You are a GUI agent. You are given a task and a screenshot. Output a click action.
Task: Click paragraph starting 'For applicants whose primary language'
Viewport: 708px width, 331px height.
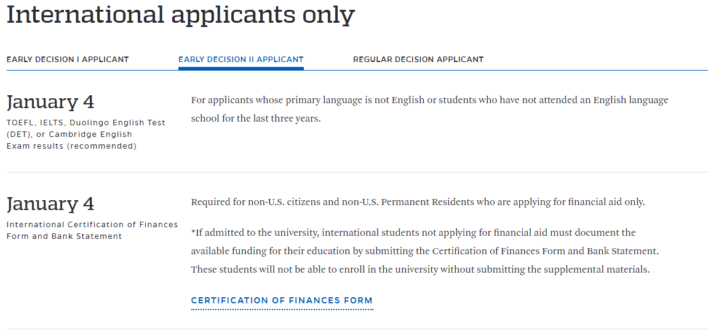(x=429, y=100)
